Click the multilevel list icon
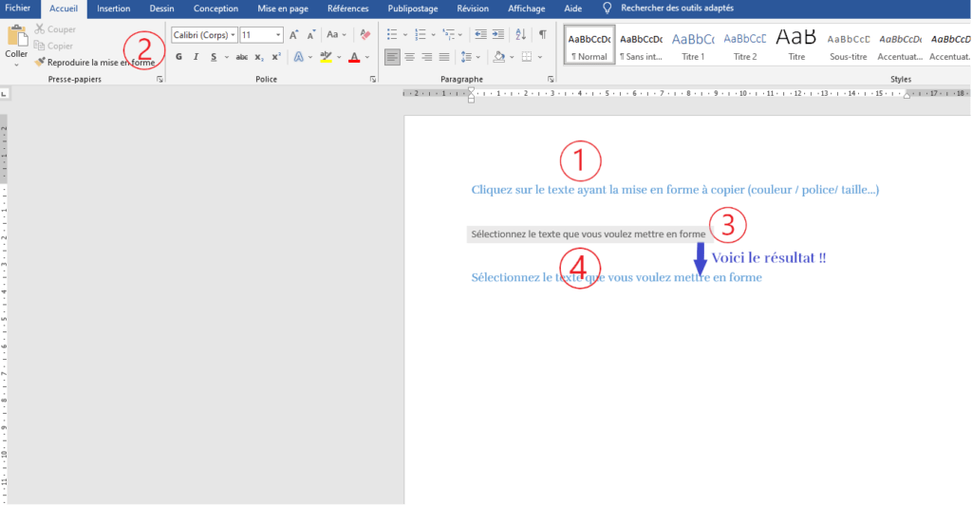 click(449, 35)
